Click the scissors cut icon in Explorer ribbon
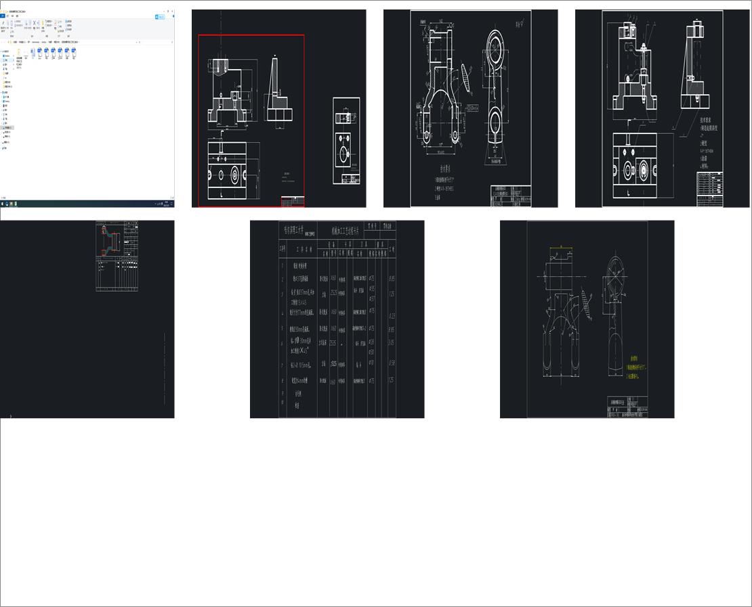This screenshot has height=607, width=752. 34,23
